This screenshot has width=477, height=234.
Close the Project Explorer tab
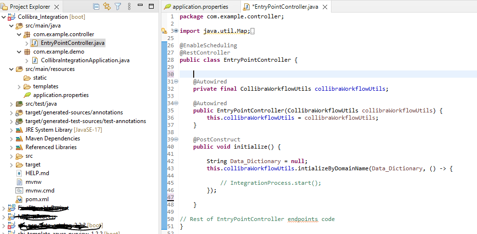56,7
